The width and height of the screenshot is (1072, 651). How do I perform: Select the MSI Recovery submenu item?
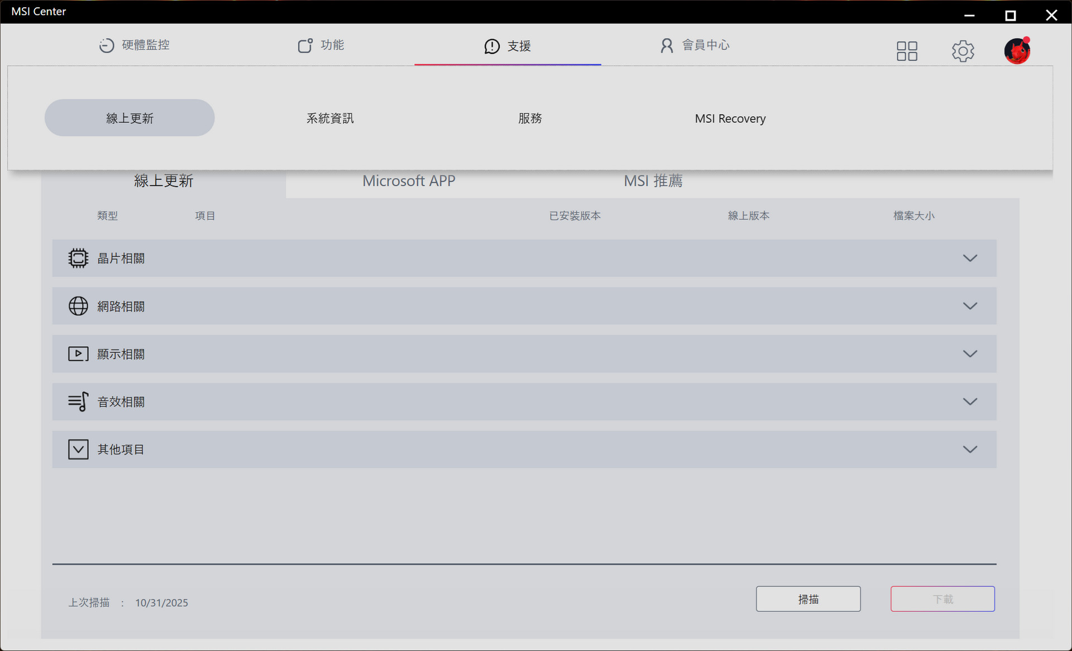730,118
